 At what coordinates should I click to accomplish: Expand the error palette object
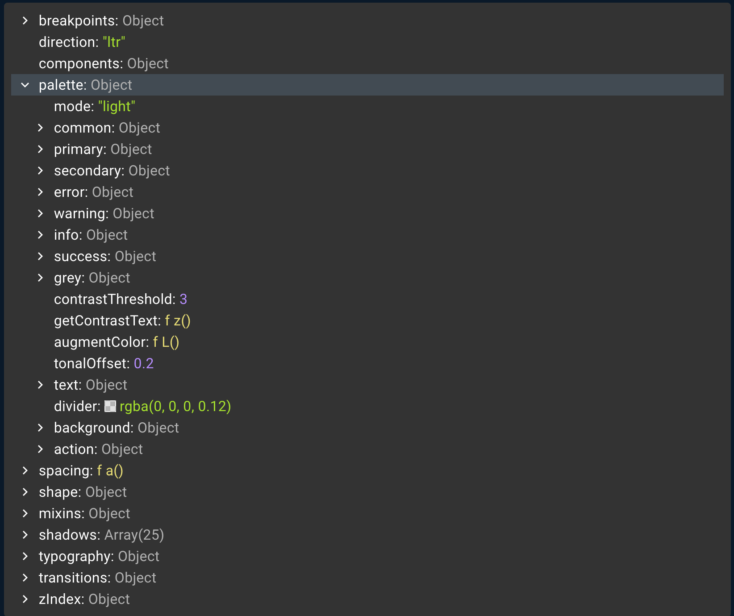[41, 192]
